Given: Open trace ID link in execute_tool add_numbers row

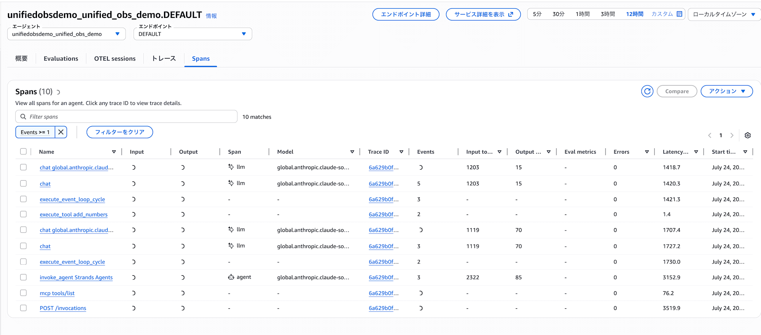Looking at the screenshot, I should click(x=384, y=214).
